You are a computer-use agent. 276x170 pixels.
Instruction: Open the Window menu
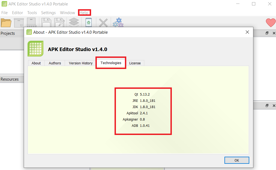coord(67,12)
